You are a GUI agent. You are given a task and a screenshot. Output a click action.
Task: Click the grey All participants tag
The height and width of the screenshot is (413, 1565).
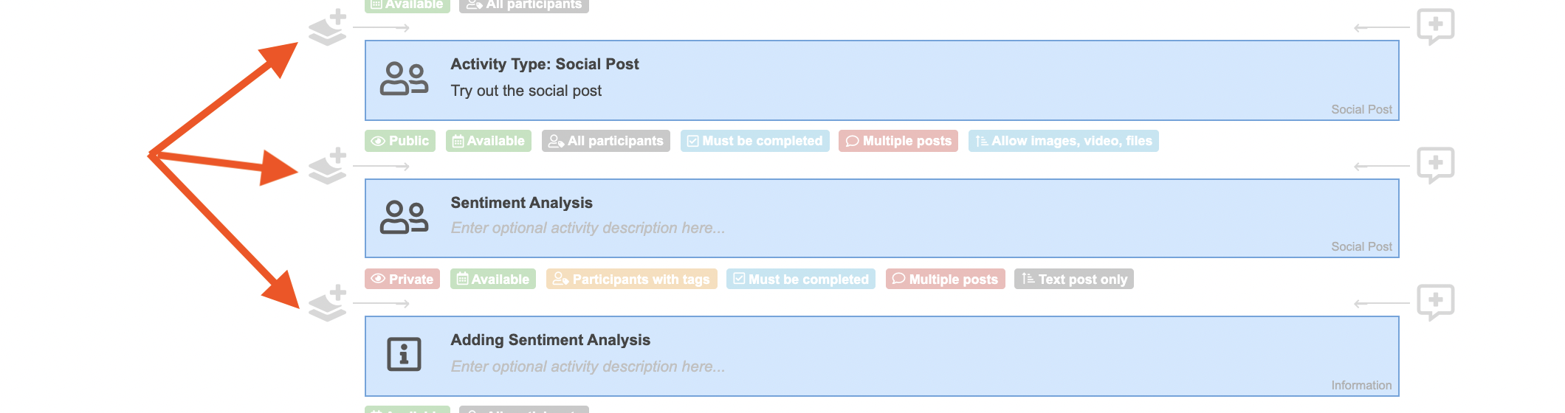[x=605, y=141]
